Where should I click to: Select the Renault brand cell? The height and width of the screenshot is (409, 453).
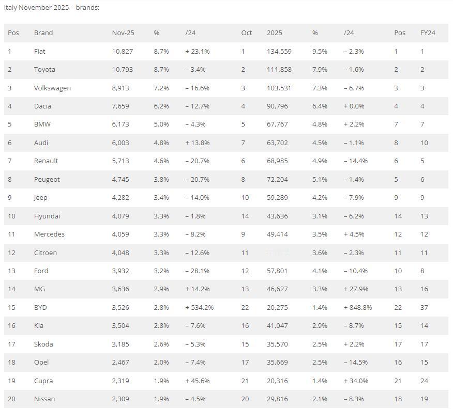click(x=46, y=161)
